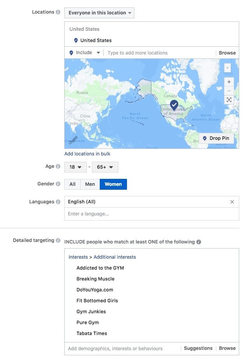Expand map to fullscreen view
Viewport: 247px width, 360px height.
[229, 100]
